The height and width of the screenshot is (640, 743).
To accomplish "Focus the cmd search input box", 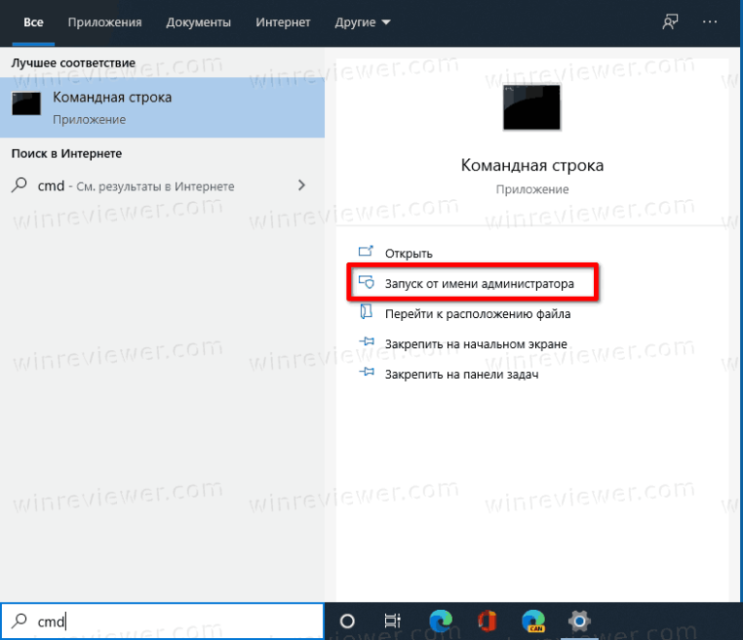I will 163,621.
